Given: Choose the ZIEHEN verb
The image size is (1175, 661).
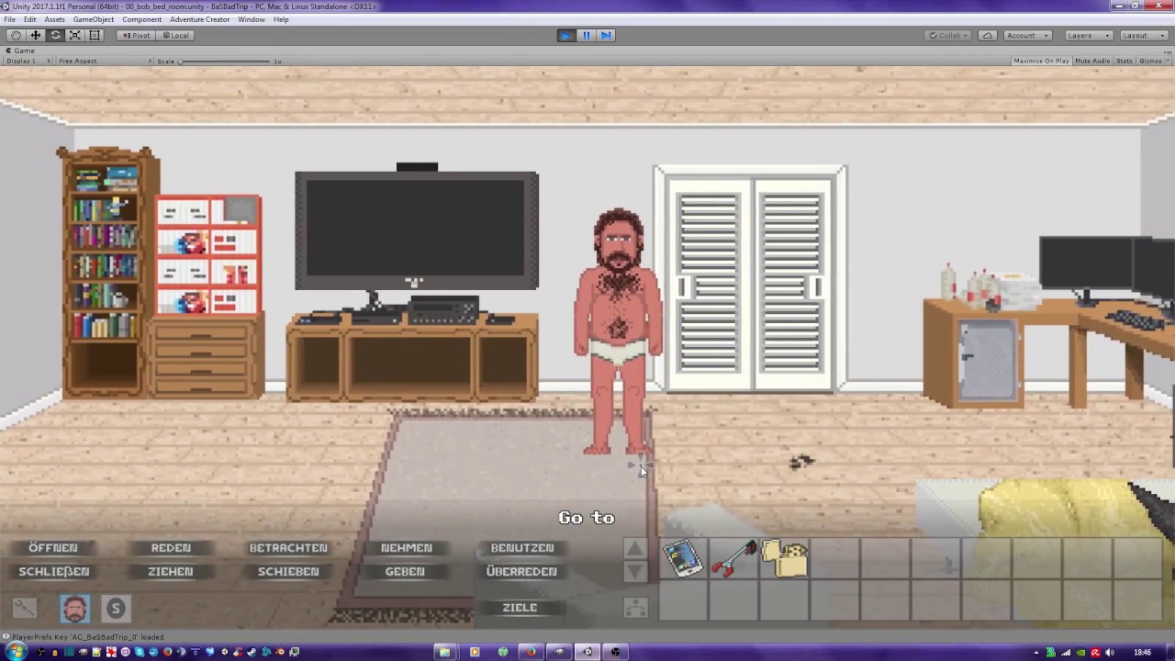Looking at the screenshot, I should tap(171, 572).
